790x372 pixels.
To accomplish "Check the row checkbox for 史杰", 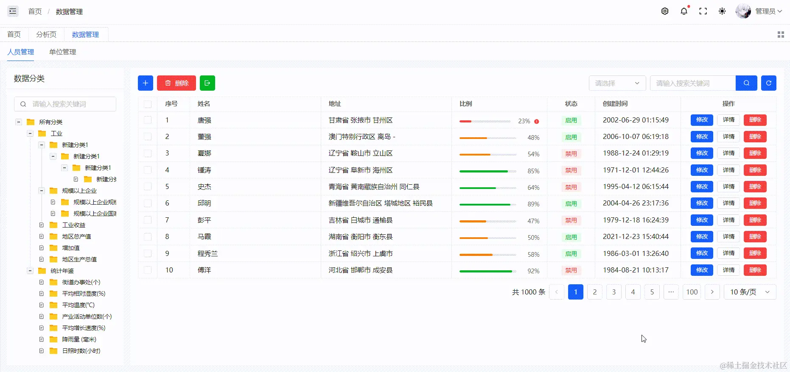I will click(148, 187).
